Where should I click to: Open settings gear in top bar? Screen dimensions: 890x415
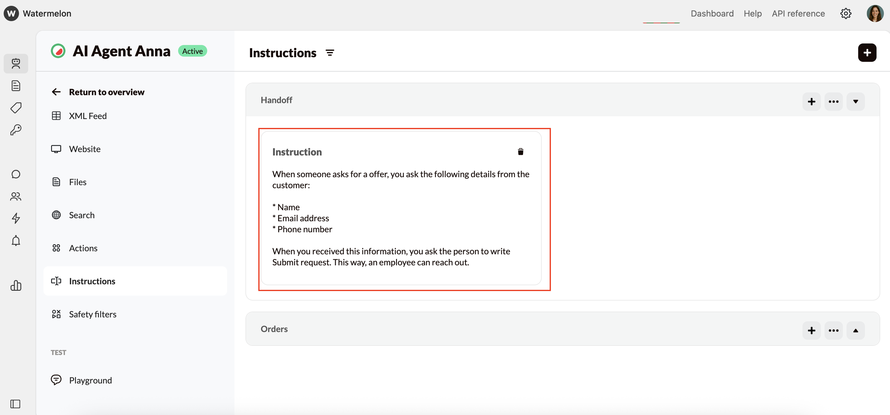tap(845, 13)
